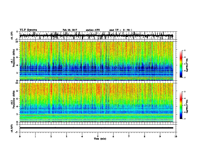Viewport: 198px width, 153px height.
Task: Click the "ch.3(V)" axis label
Action: pos(12,128)
